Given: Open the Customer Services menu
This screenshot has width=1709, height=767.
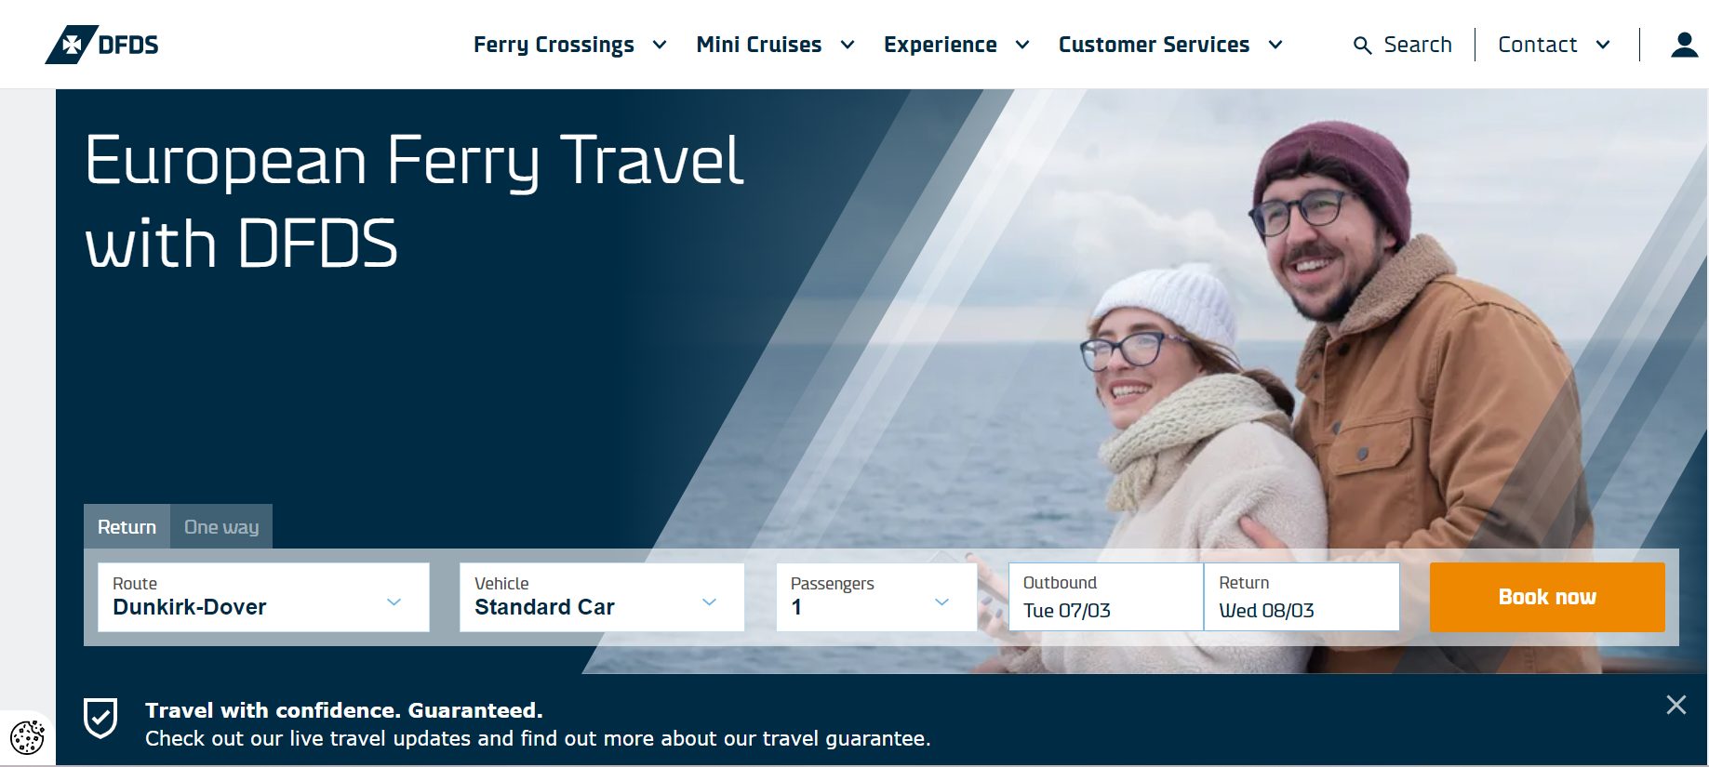Looking at the screenshot, I should (1170, 45).
